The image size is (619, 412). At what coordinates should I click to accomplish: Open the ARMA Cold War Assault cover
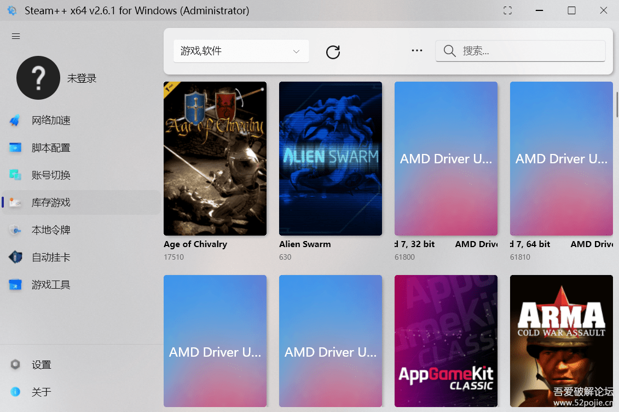562,341
